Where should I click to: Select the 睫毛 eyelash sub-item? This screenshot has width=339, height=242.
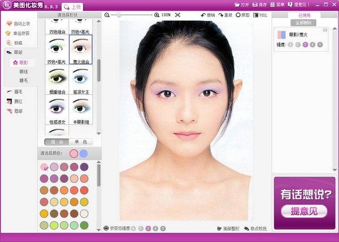click(24, 80)
